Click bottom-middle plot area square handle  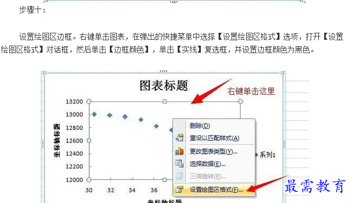click(x=165, y=179)
